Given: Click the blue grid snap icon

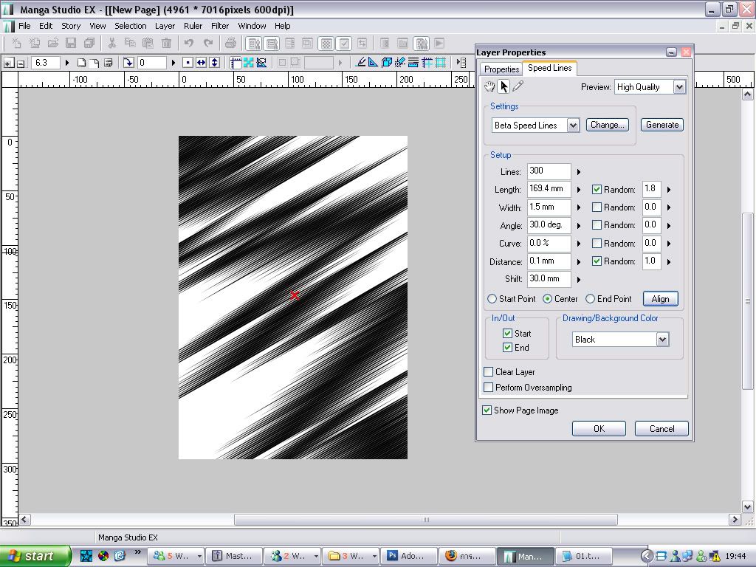Looking at the screenshot, I should coord(440,62).
